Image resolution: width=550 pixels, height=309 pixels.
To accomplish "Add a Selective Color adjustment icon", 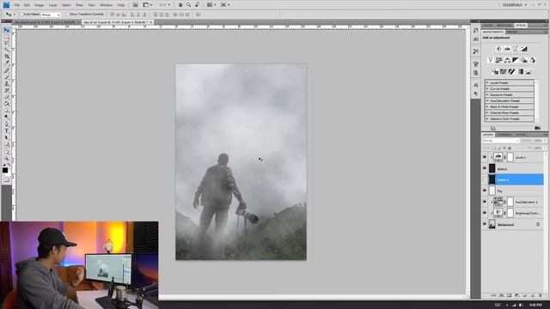I will tap(529, 72).
